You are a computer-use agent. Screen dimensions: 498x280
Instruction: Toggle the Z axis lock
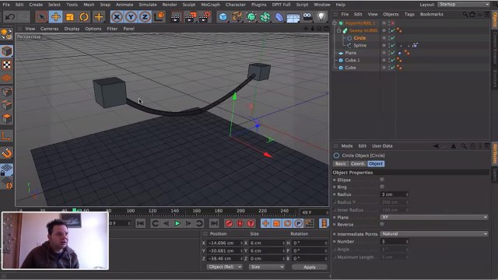[x=145, y=17]
